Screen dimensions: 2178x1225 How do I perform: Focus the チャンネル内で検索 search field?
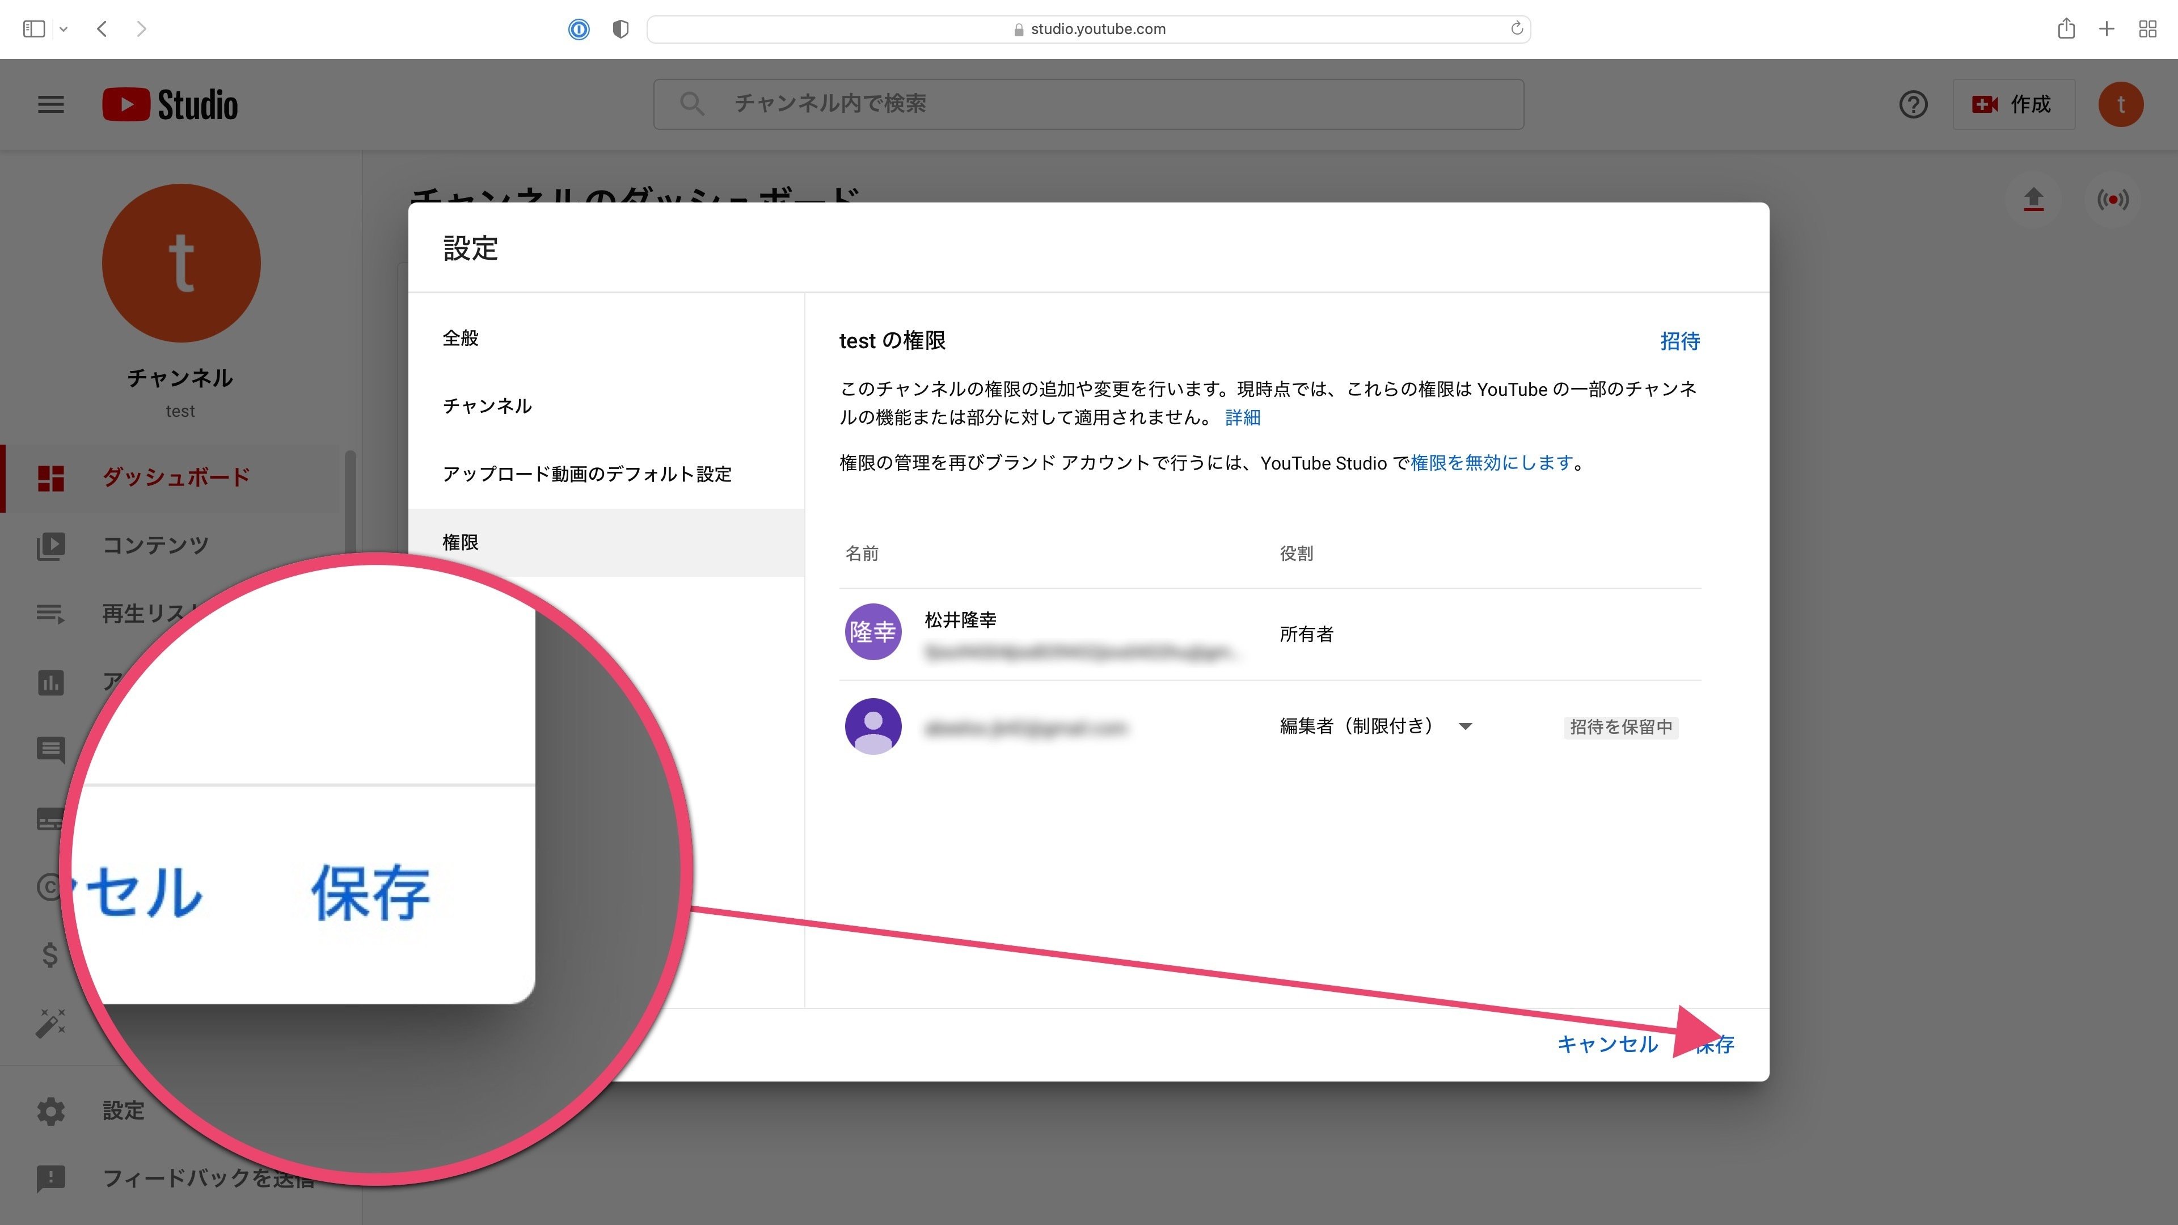(x=1088, y=104)
